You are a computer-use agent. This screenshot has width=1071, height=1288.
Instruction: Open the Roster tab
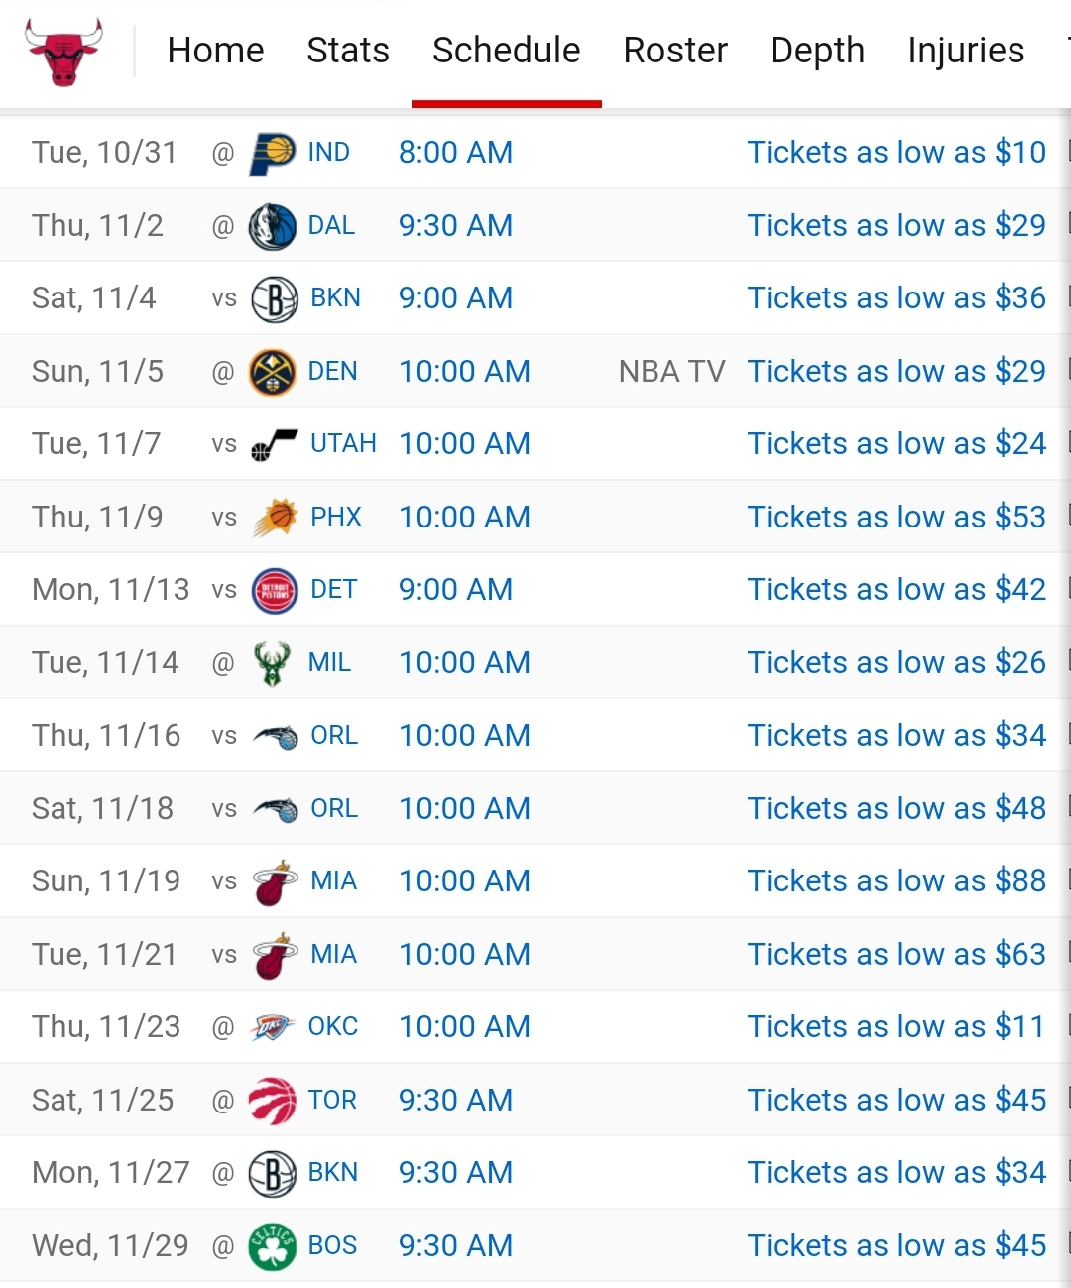pyautogui.click(x=674, y=51)
